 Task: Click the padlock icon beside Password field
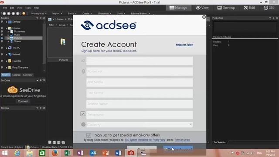[83, 72]
